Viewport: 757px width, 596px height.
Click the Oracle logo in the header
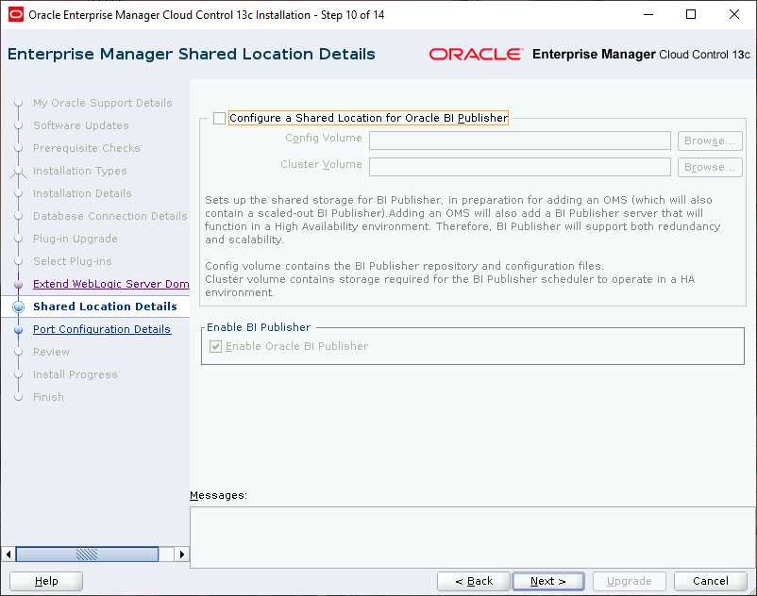click(476, 55)
